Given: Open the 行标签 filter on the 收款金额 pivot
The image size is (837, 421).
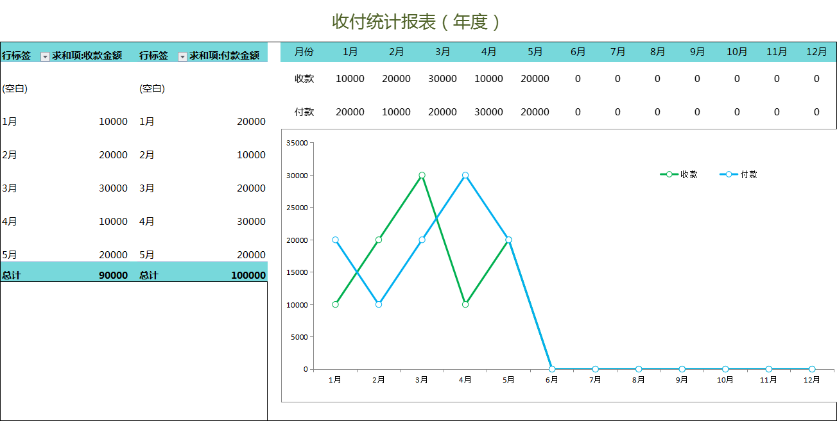Looking at the screenshot, I should [x=45, y=55].
